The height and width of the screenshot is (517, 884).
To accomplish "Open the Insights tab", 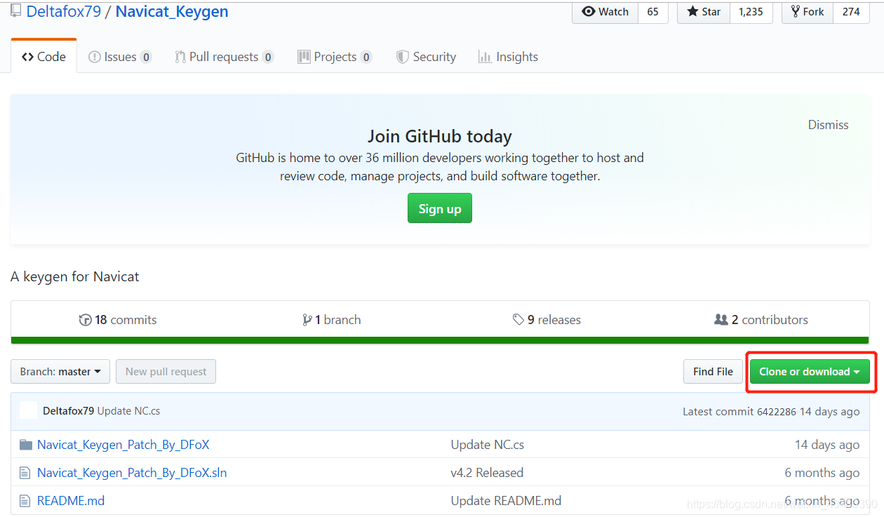I will coord(508,57).
